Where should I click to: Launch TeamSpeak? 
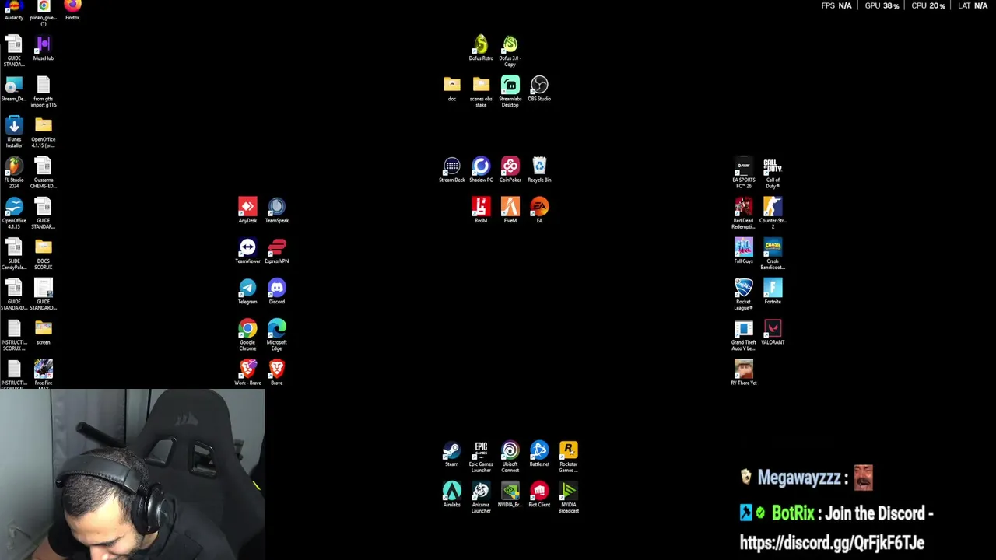coord(277,210)
